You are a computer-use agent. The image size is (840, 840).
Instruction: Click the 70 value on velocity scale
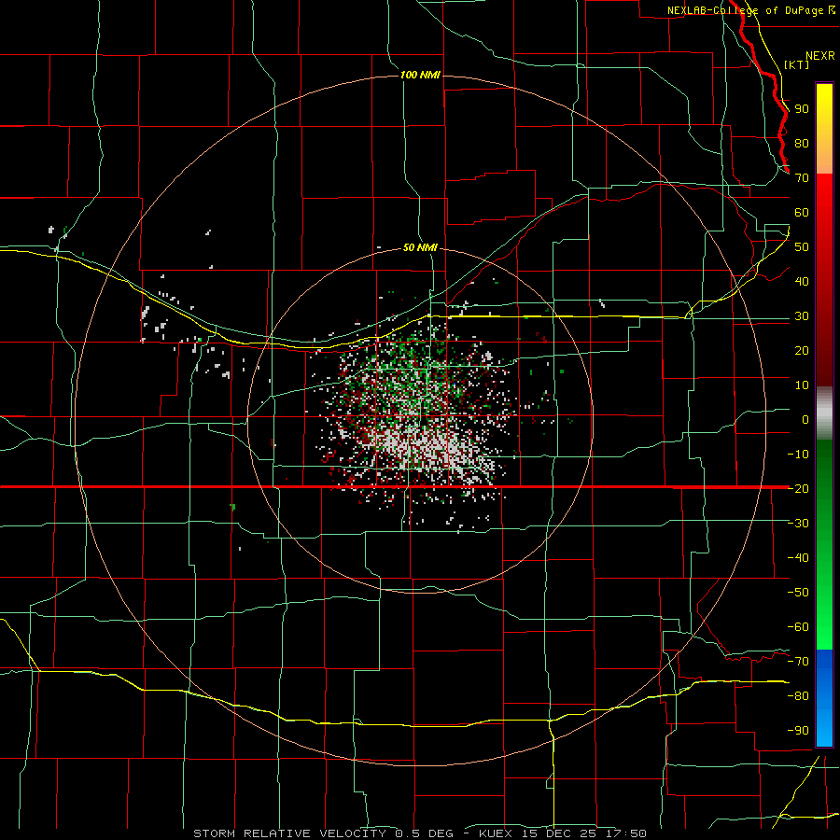(x=802, y=178)
